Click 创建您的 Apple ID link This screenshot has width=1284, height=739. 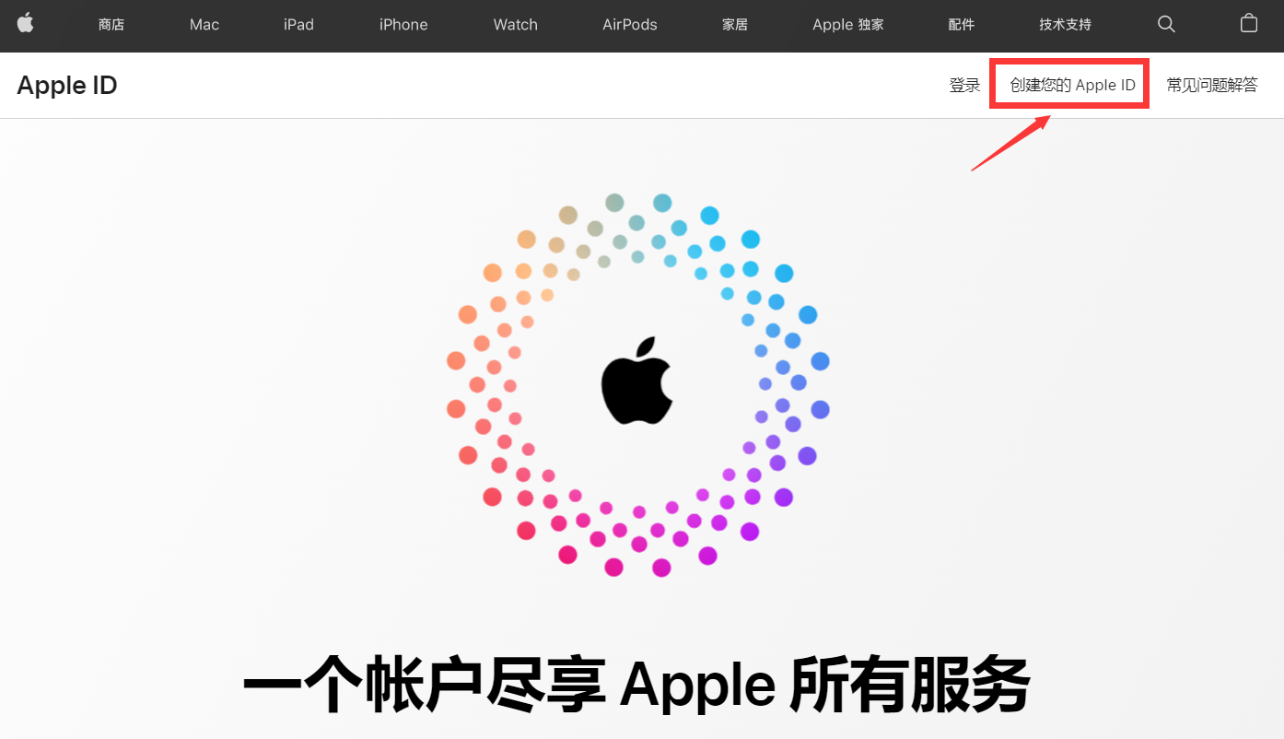pos(1073,86)
